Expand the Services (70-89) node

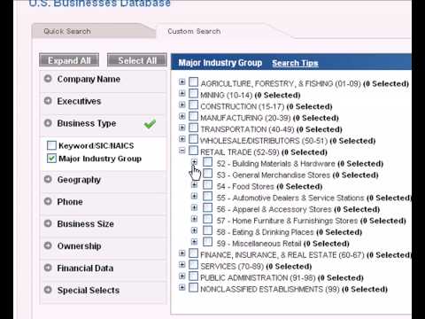[182, 265]
